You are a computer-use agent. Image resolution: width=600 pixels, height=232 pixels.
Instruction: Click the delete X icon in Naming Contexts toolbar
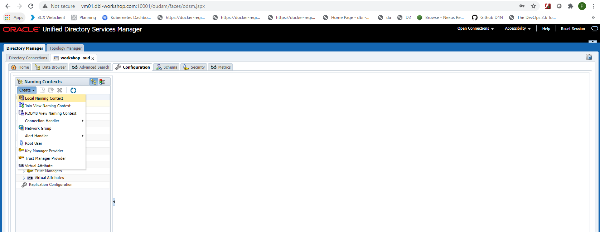pyautogui.click(x=60, y=90)
